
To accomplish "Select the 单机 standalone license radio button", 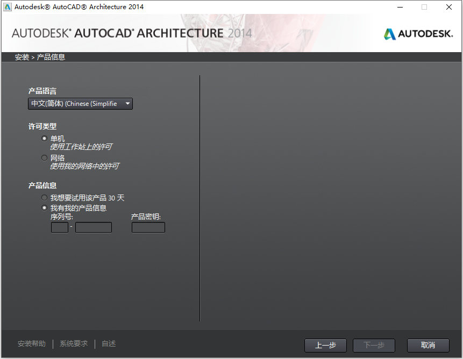I will pos(44,138).
